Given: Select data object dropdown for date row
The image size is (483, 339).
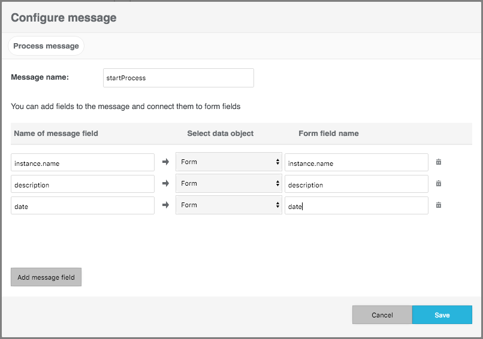Looking at the screenshot, I should pyautogui.click(x=228, y=205).
